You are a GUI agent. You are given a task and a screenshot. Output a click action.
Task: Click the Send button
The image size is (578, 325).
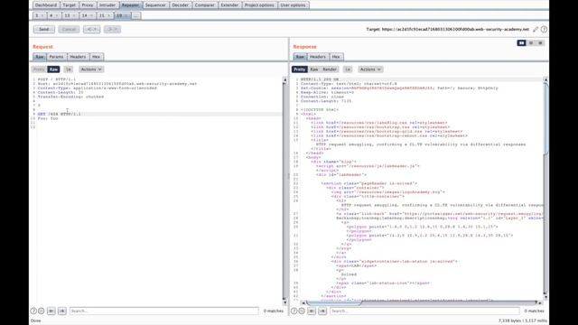(44, 29)
